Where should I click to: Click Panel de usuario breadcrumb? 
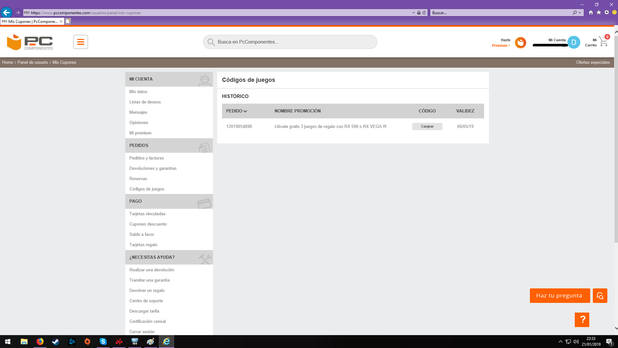click(33, 62)
